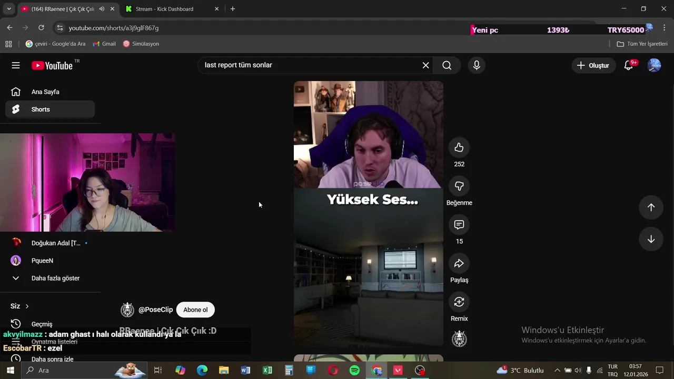Go to the next short

(x=651, y=240)
